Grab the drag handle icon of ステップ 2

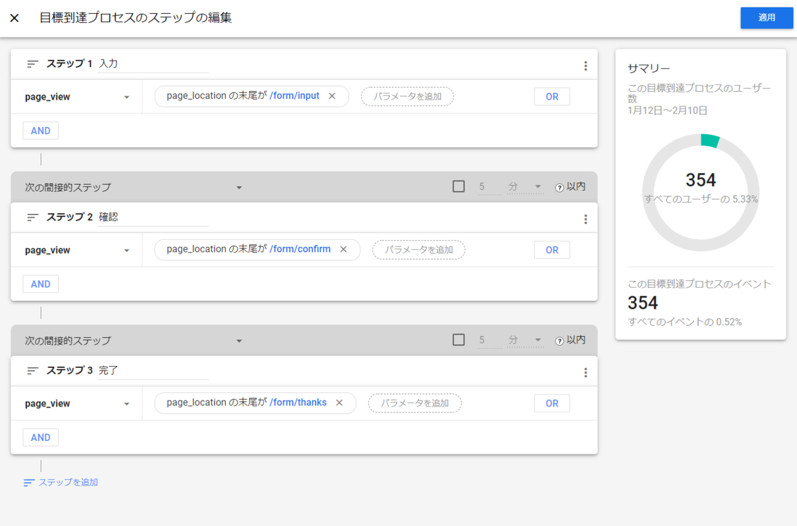coord(33,217)
